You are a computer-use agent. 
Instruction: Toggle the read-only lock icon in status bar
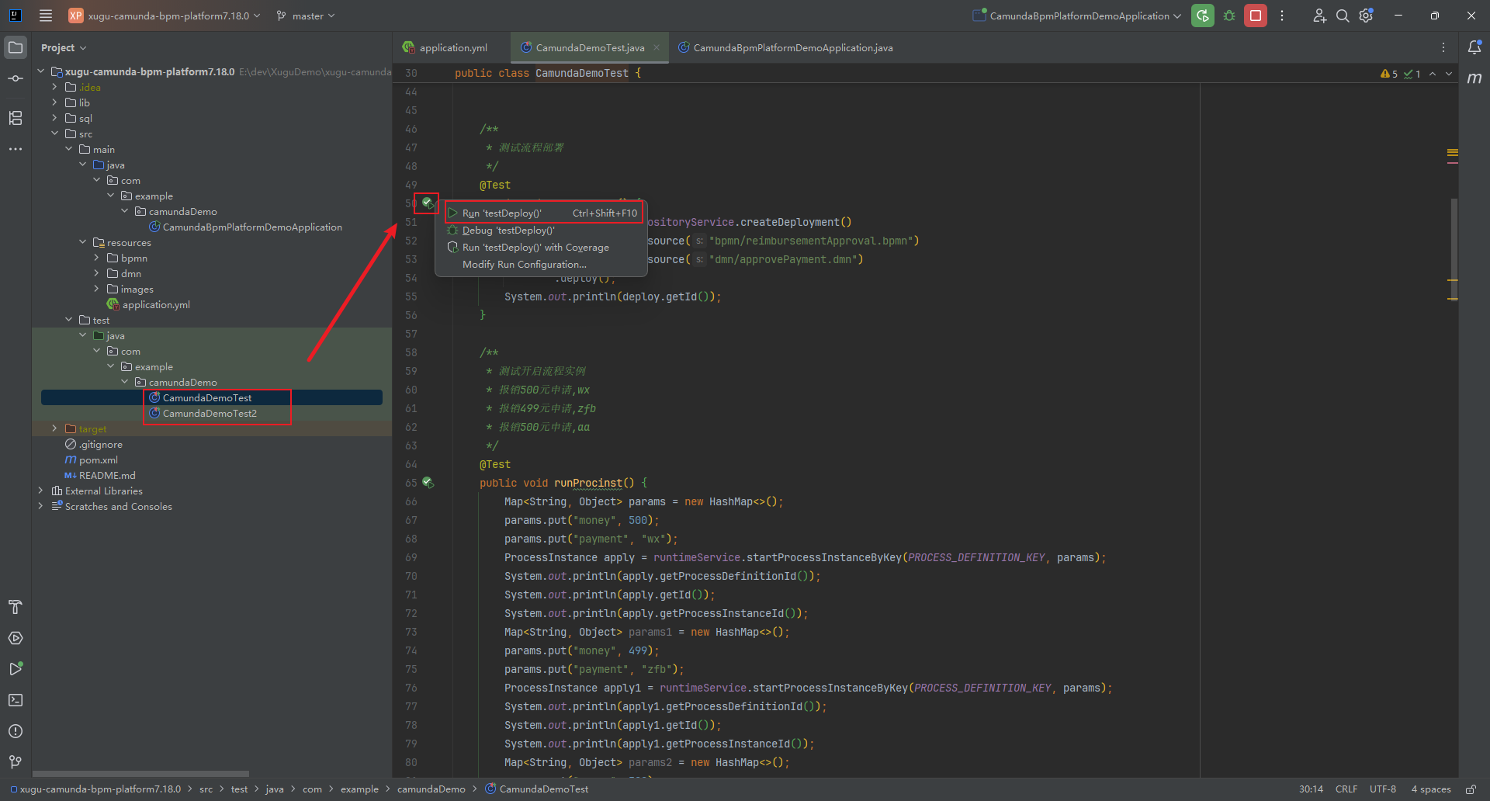pyautogui.click(x=1471, y=789)
